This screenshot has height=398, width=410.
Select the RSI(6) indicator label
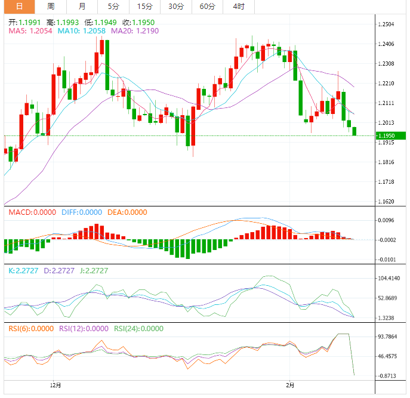tap(29, 328)
